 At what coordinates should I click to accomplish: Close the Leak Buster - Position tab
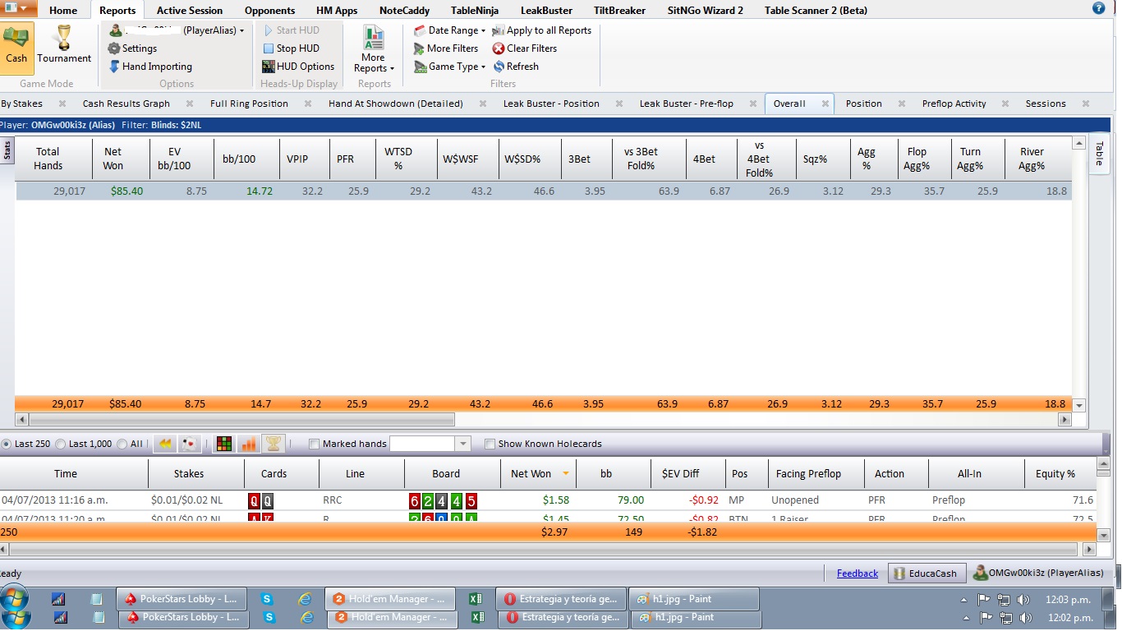[619, 104]
